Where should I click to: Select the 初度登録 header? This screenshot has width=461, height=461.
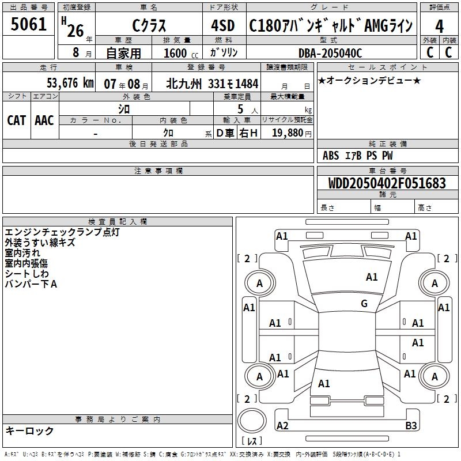pos(77,7)
